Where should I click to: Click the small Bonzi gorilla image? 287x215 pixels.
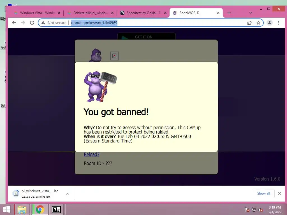pyautogui.click(x=95, y=55)
